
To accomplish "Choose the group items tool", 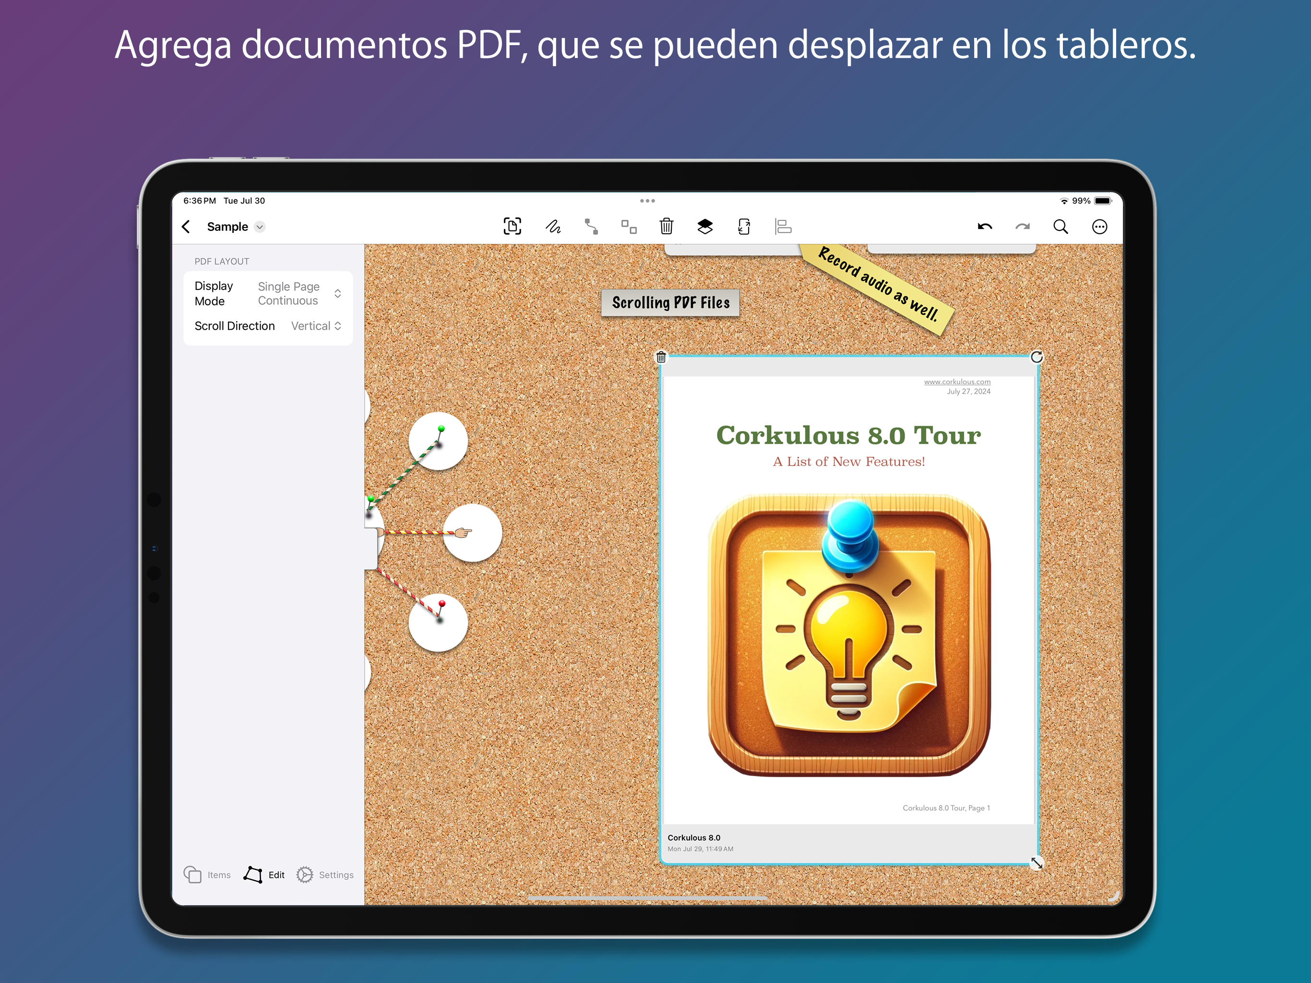I will point(629,227).
